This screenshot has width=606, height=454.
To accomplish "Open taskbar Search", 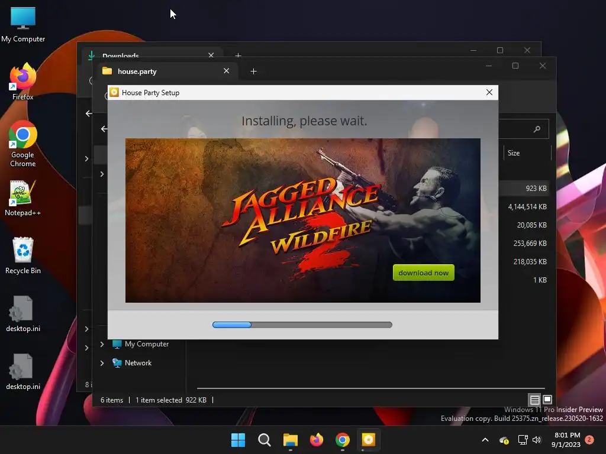I will [x=265, y=440].
